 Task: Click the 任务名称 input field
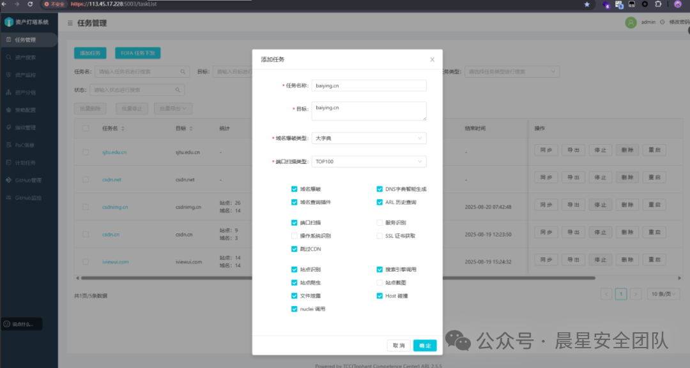[369, 85]
